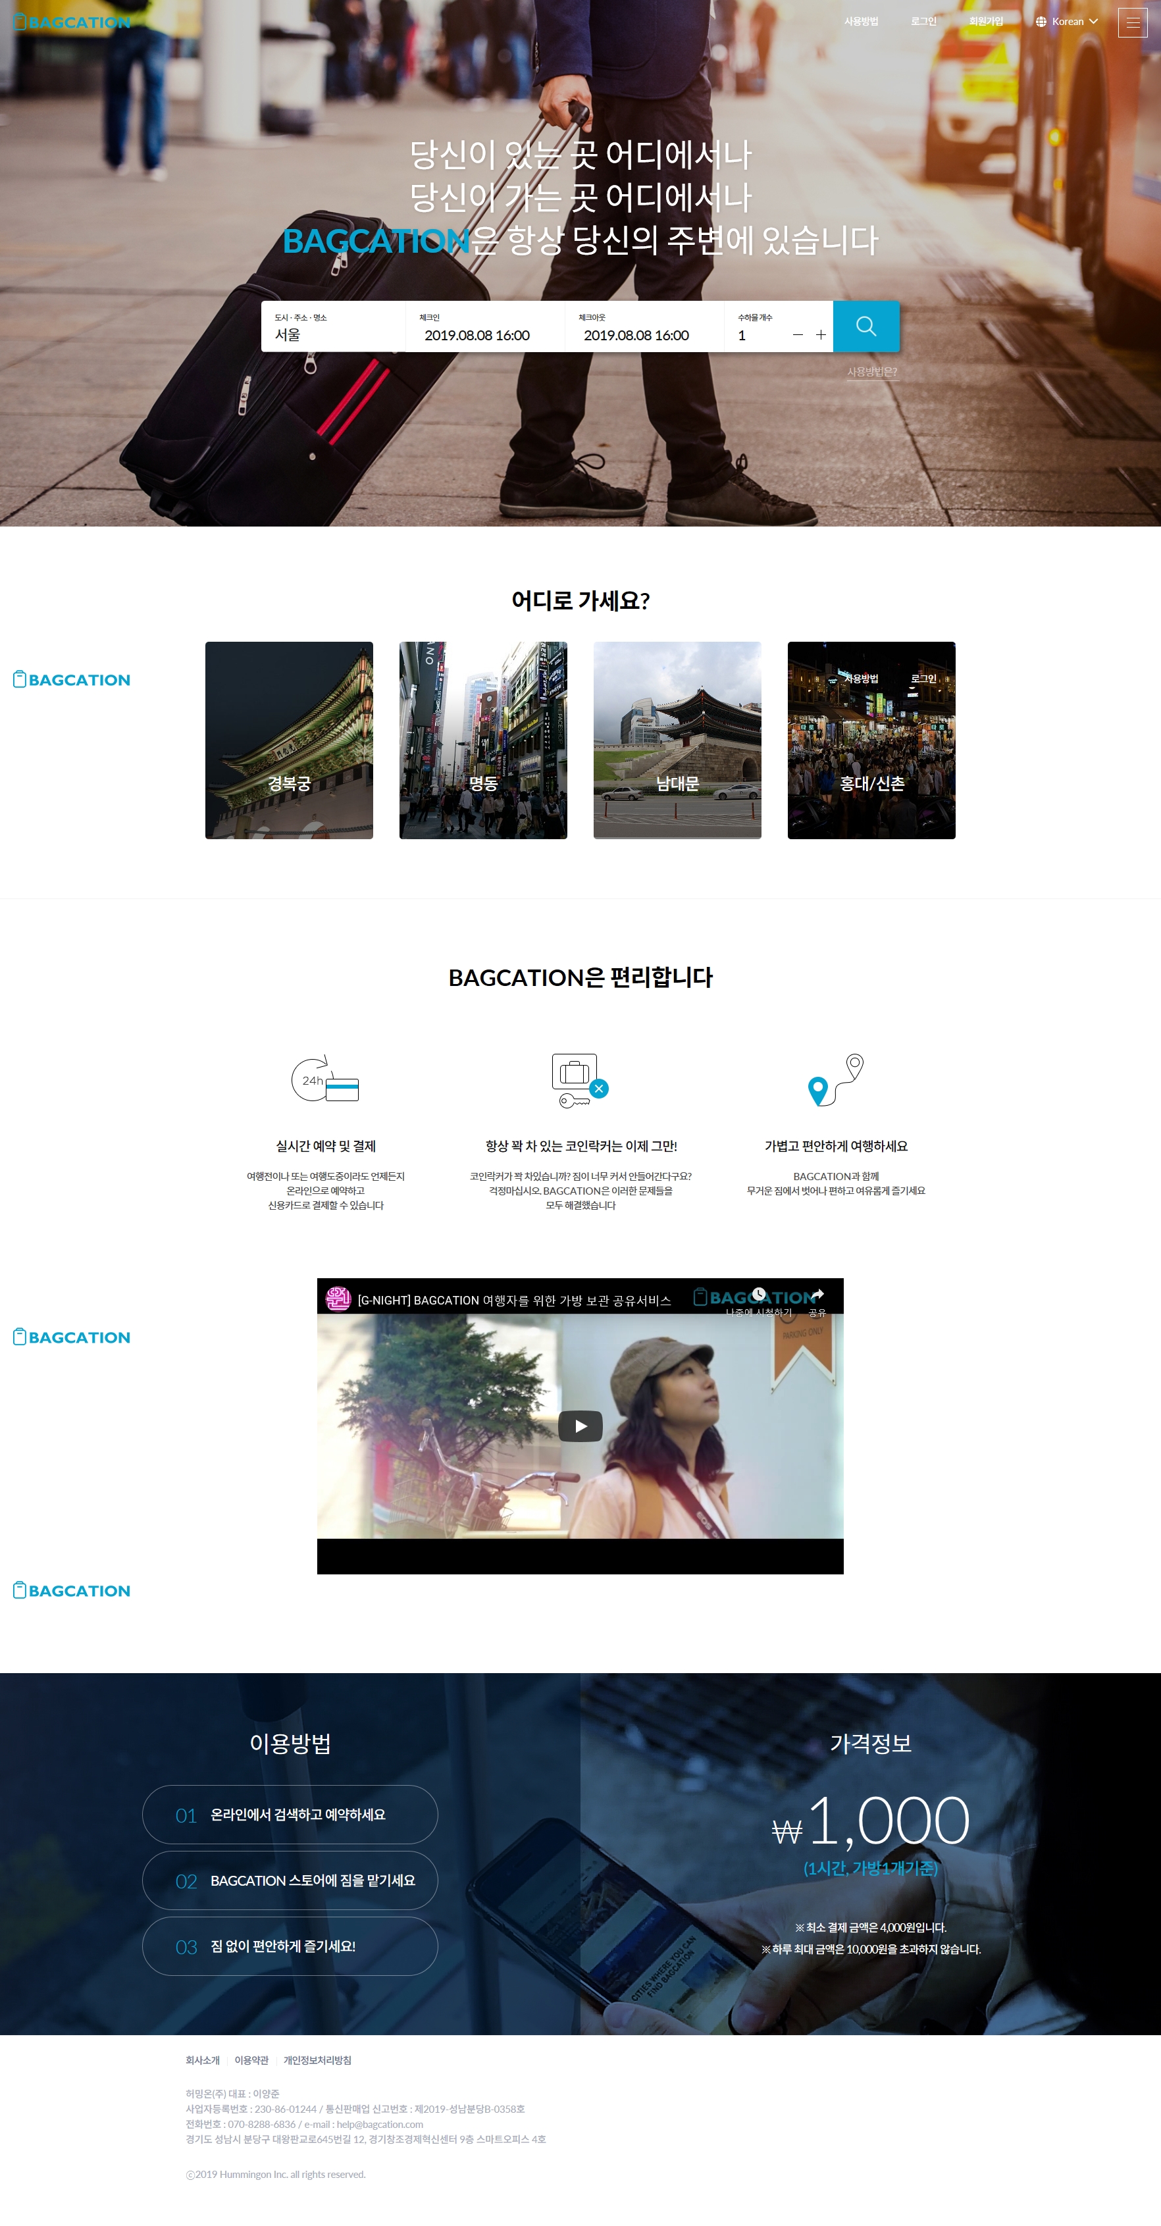Click the BAGCATION logo in header
The image size is (1161, 2226).
(72, 22)
